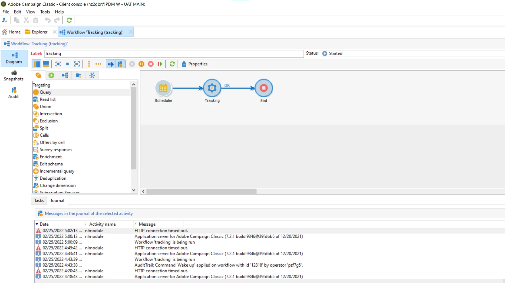Select the Flow control palette tab

click(65, 75)
